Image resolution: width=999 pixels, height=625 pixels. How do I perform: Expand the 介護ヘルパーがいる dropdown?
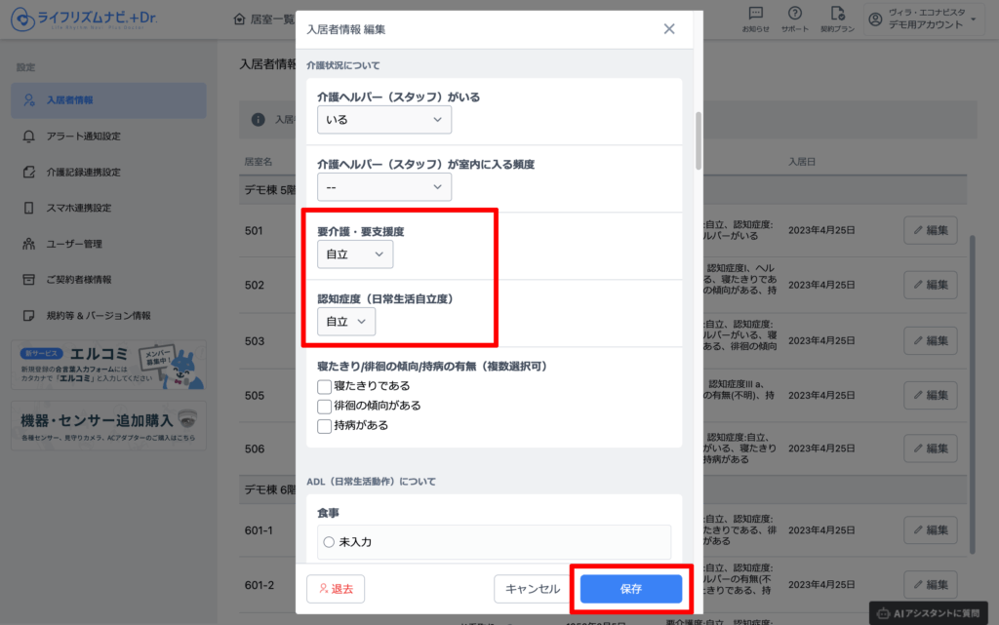(384, 120)
